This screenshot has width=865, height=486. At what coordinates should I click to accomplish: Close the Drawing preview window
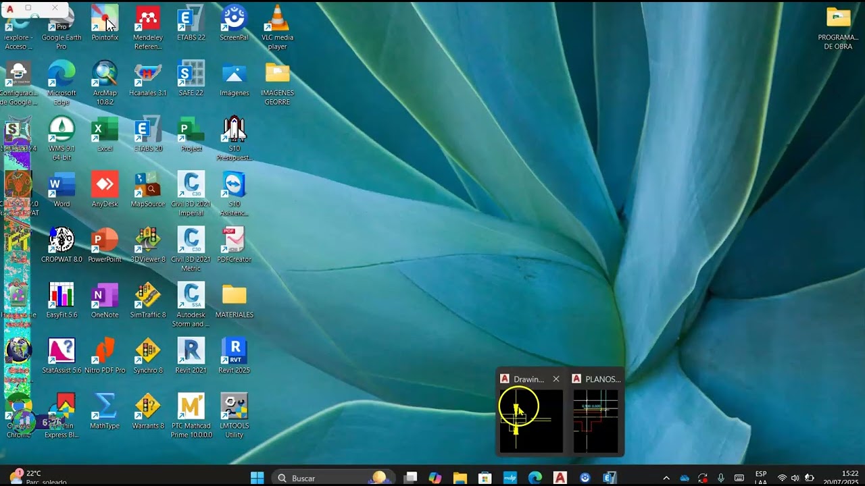click(556, 379)
